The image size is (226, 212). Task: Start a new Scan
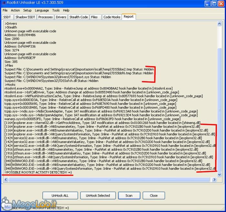point(129,196)
